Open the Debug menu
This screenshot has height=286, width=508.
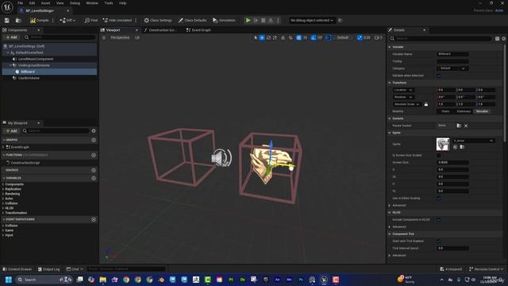pyautogui.click(x=75, y=3)
